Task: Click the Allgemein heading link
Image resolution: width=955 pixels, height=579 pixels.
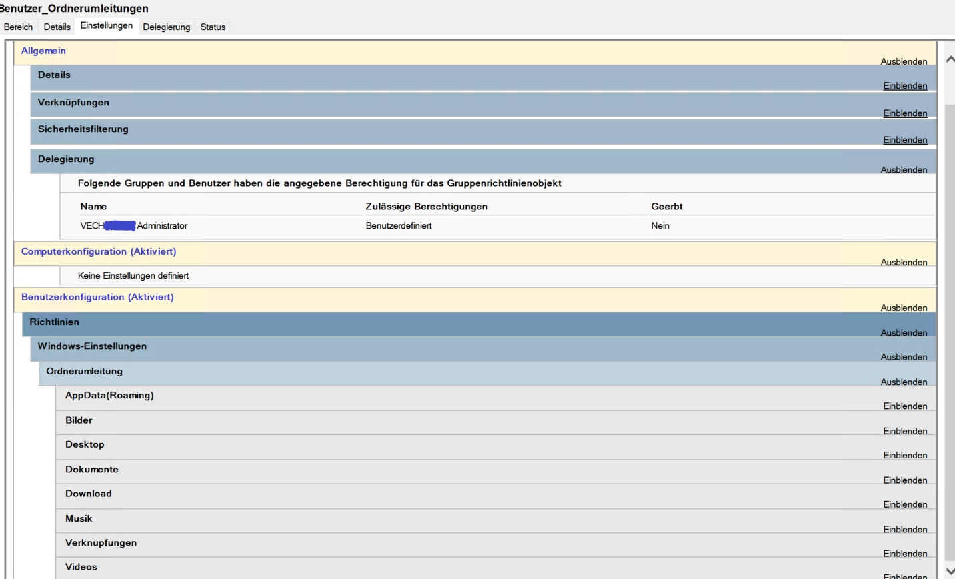Action: pyautogui.click(x=43, y=51)
